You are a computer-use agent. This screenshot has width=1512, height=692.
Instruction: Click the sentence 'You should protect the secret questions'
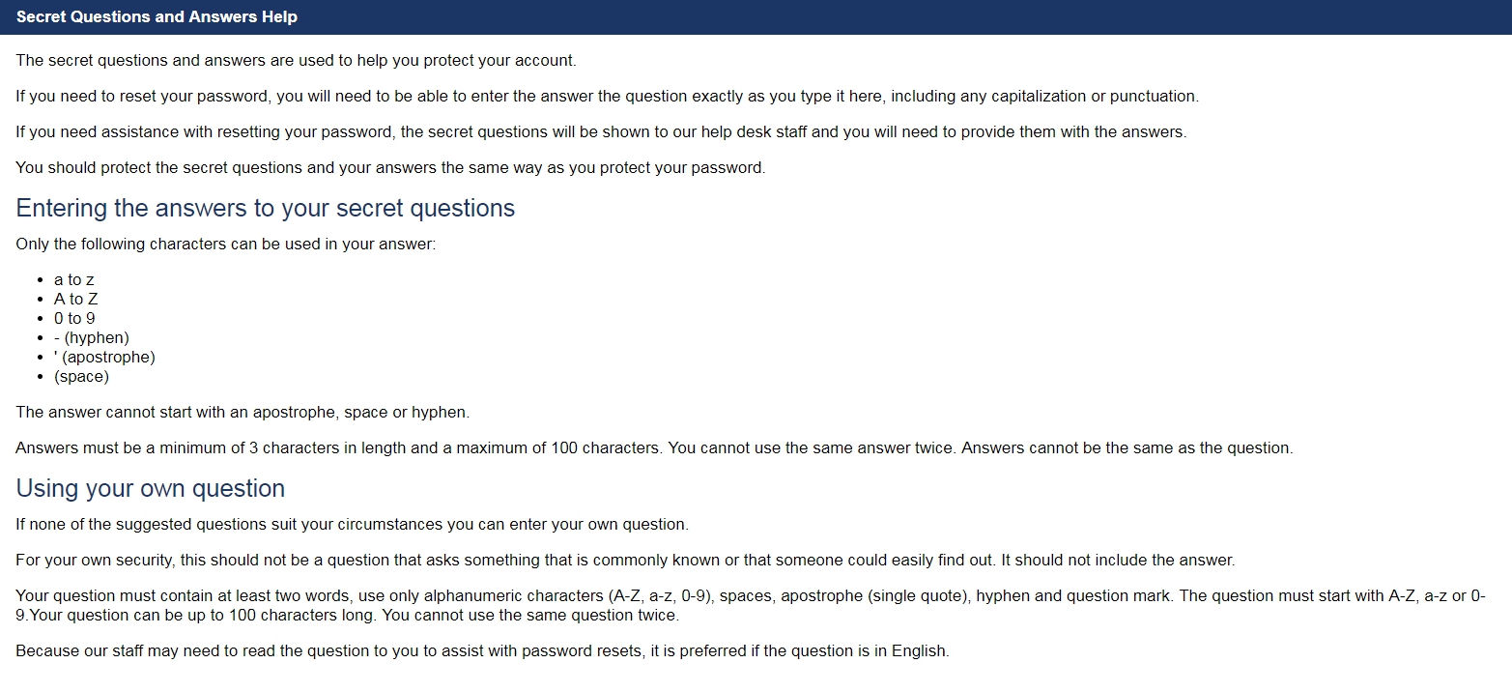[x=390, y=167]
